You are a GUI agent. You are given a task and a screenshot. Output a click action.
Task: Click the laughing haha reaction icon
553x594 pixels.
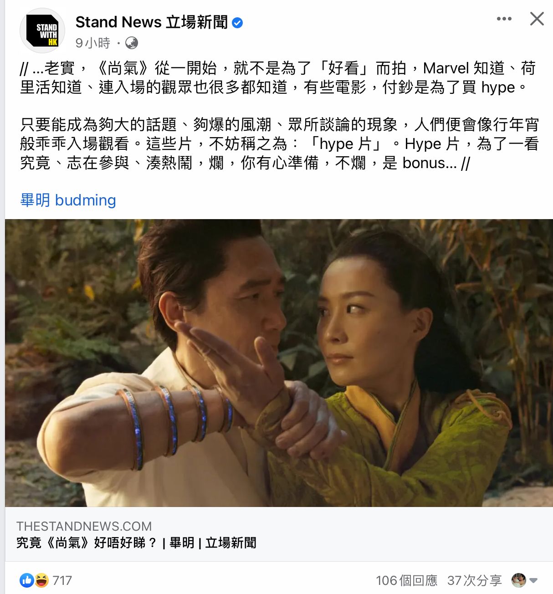(41, 580)
